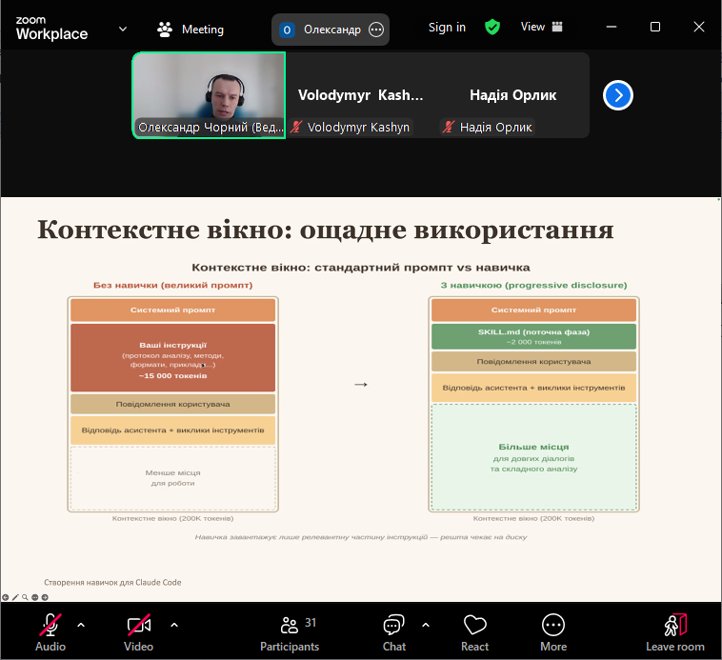Image resolution: width=722 pixels, height=660 pixels.
Task: Open the Chat panel
Action: 393,631
